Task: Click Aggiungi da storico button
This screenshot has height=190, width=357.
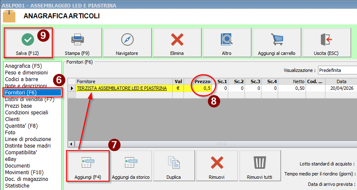Action: [131, 166]
